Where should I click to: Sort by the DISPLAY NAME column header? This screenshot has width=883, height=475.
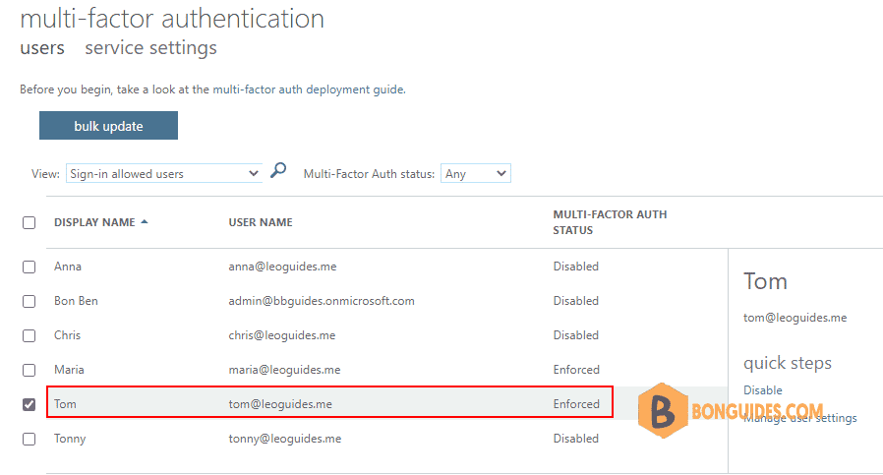pos(94,222)
